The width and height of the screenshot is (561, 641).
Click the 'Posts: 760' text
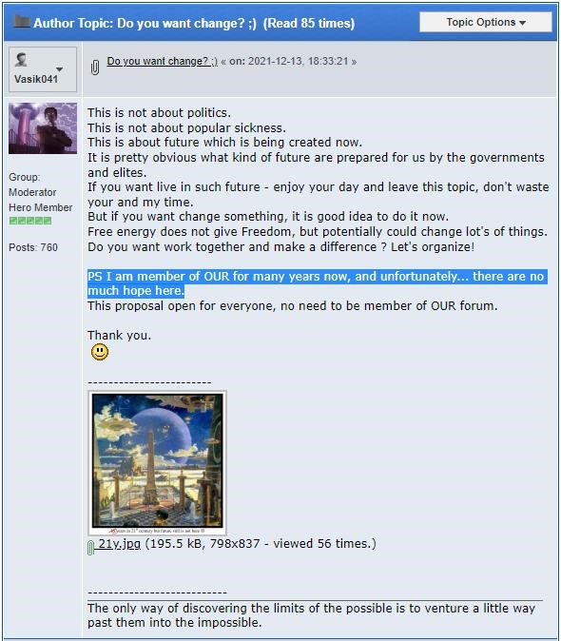coord(33,247)
